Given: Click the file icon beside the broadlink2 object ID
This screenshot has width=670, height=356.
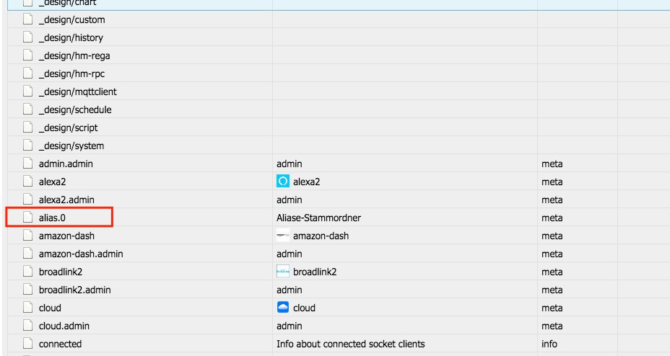Looking at the screenshot, I should click(27, 272).
